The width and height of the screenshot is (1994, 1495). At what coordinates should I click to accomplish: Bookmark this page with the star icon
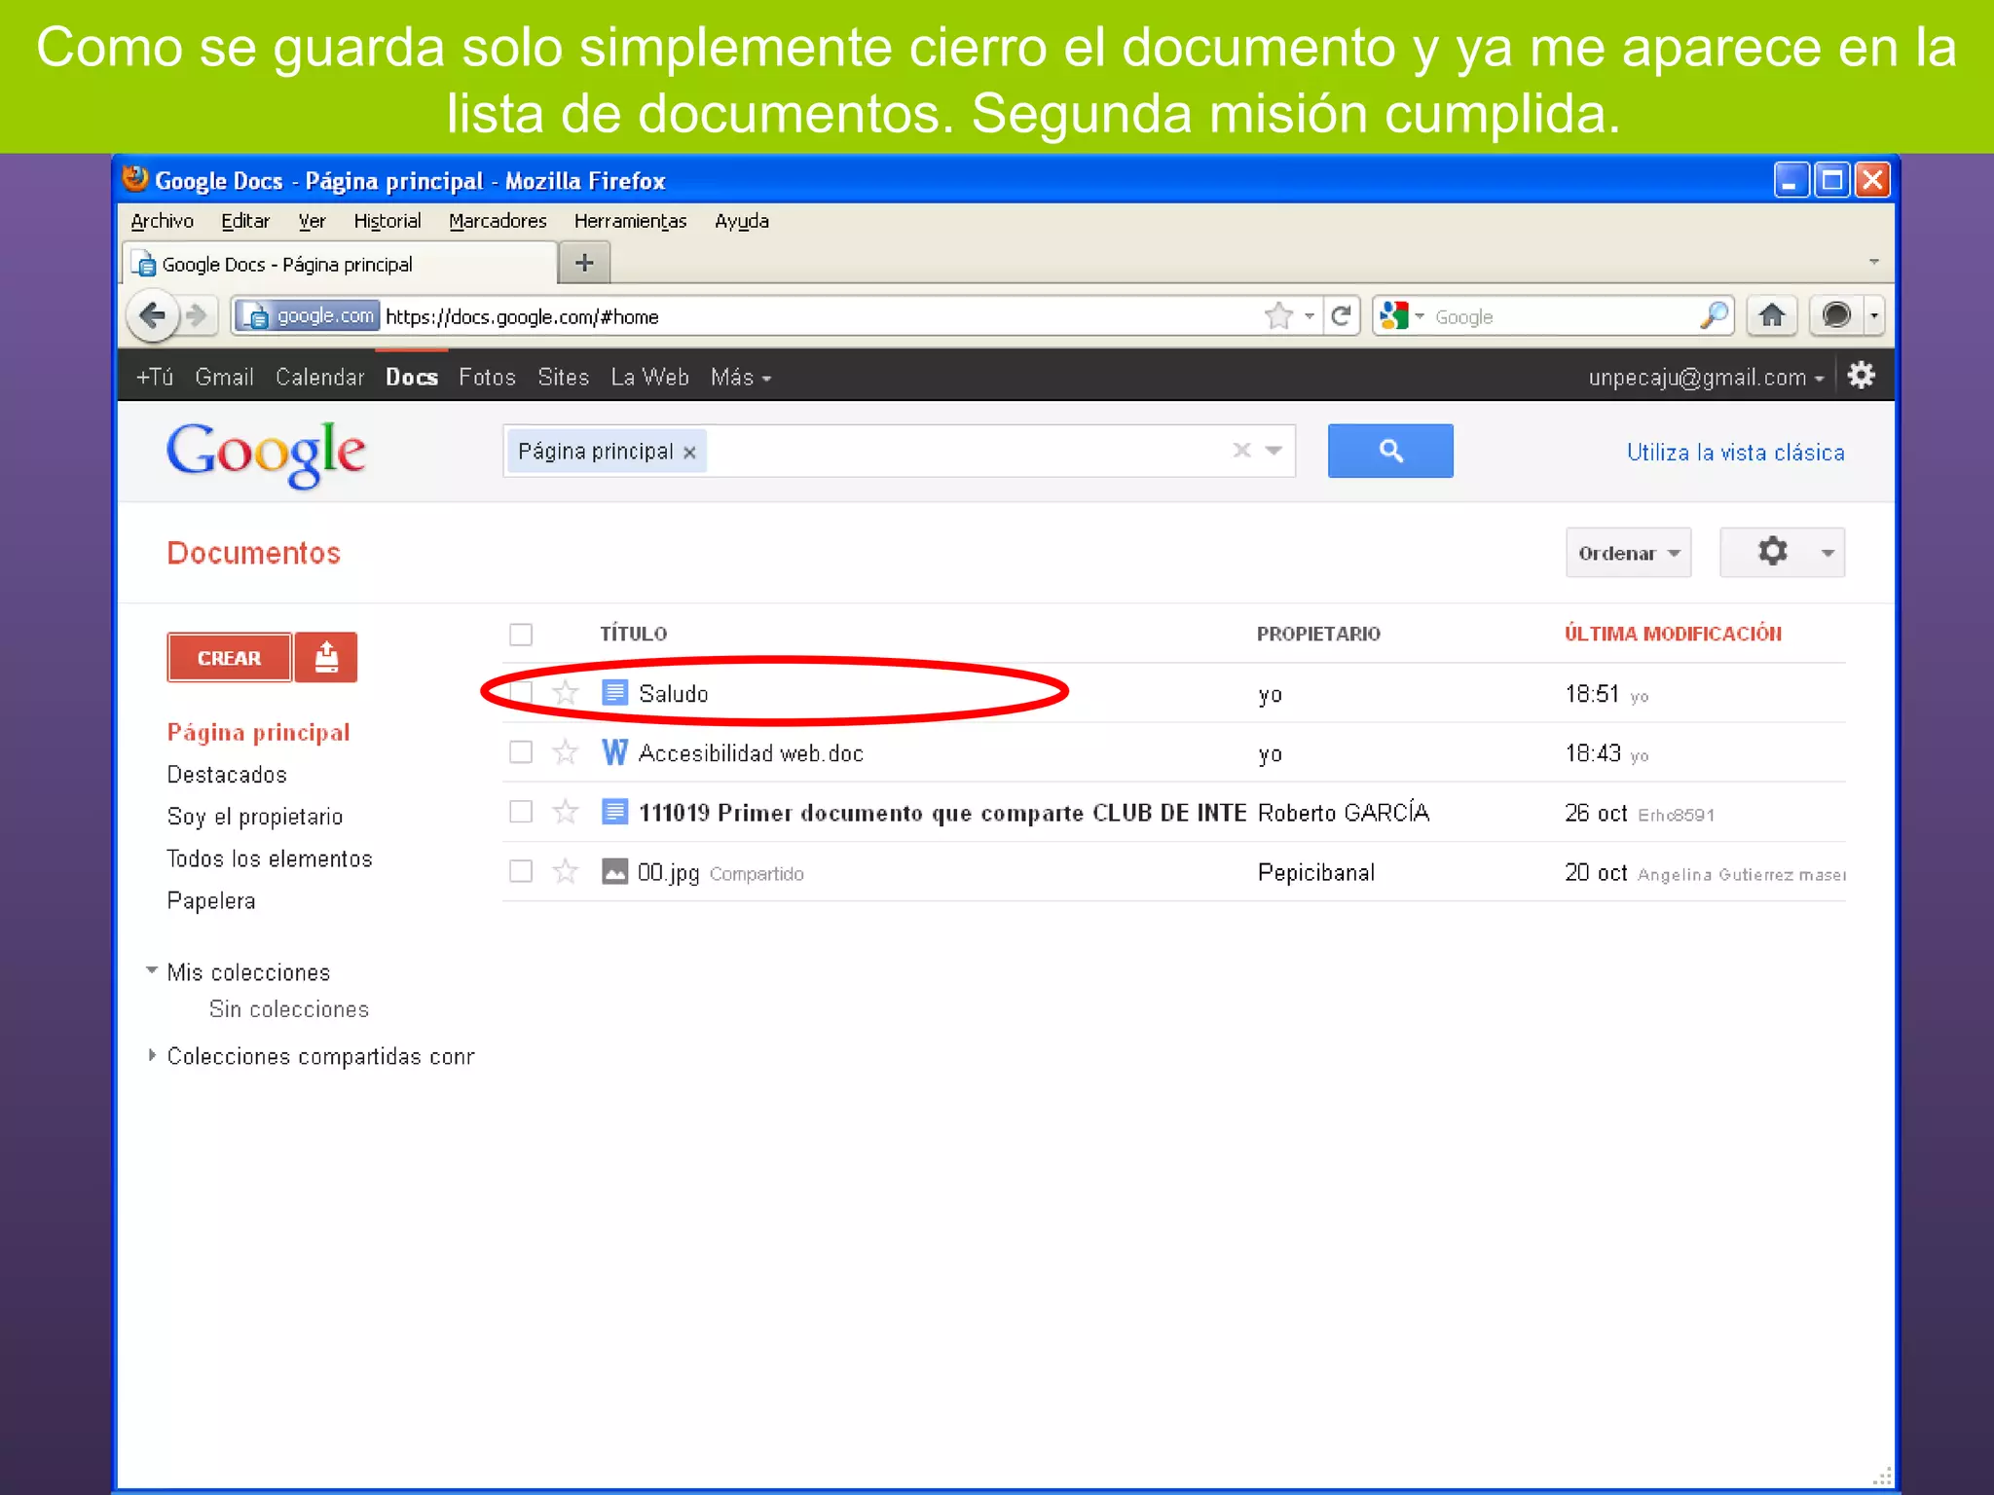[x=1278, y=315]
